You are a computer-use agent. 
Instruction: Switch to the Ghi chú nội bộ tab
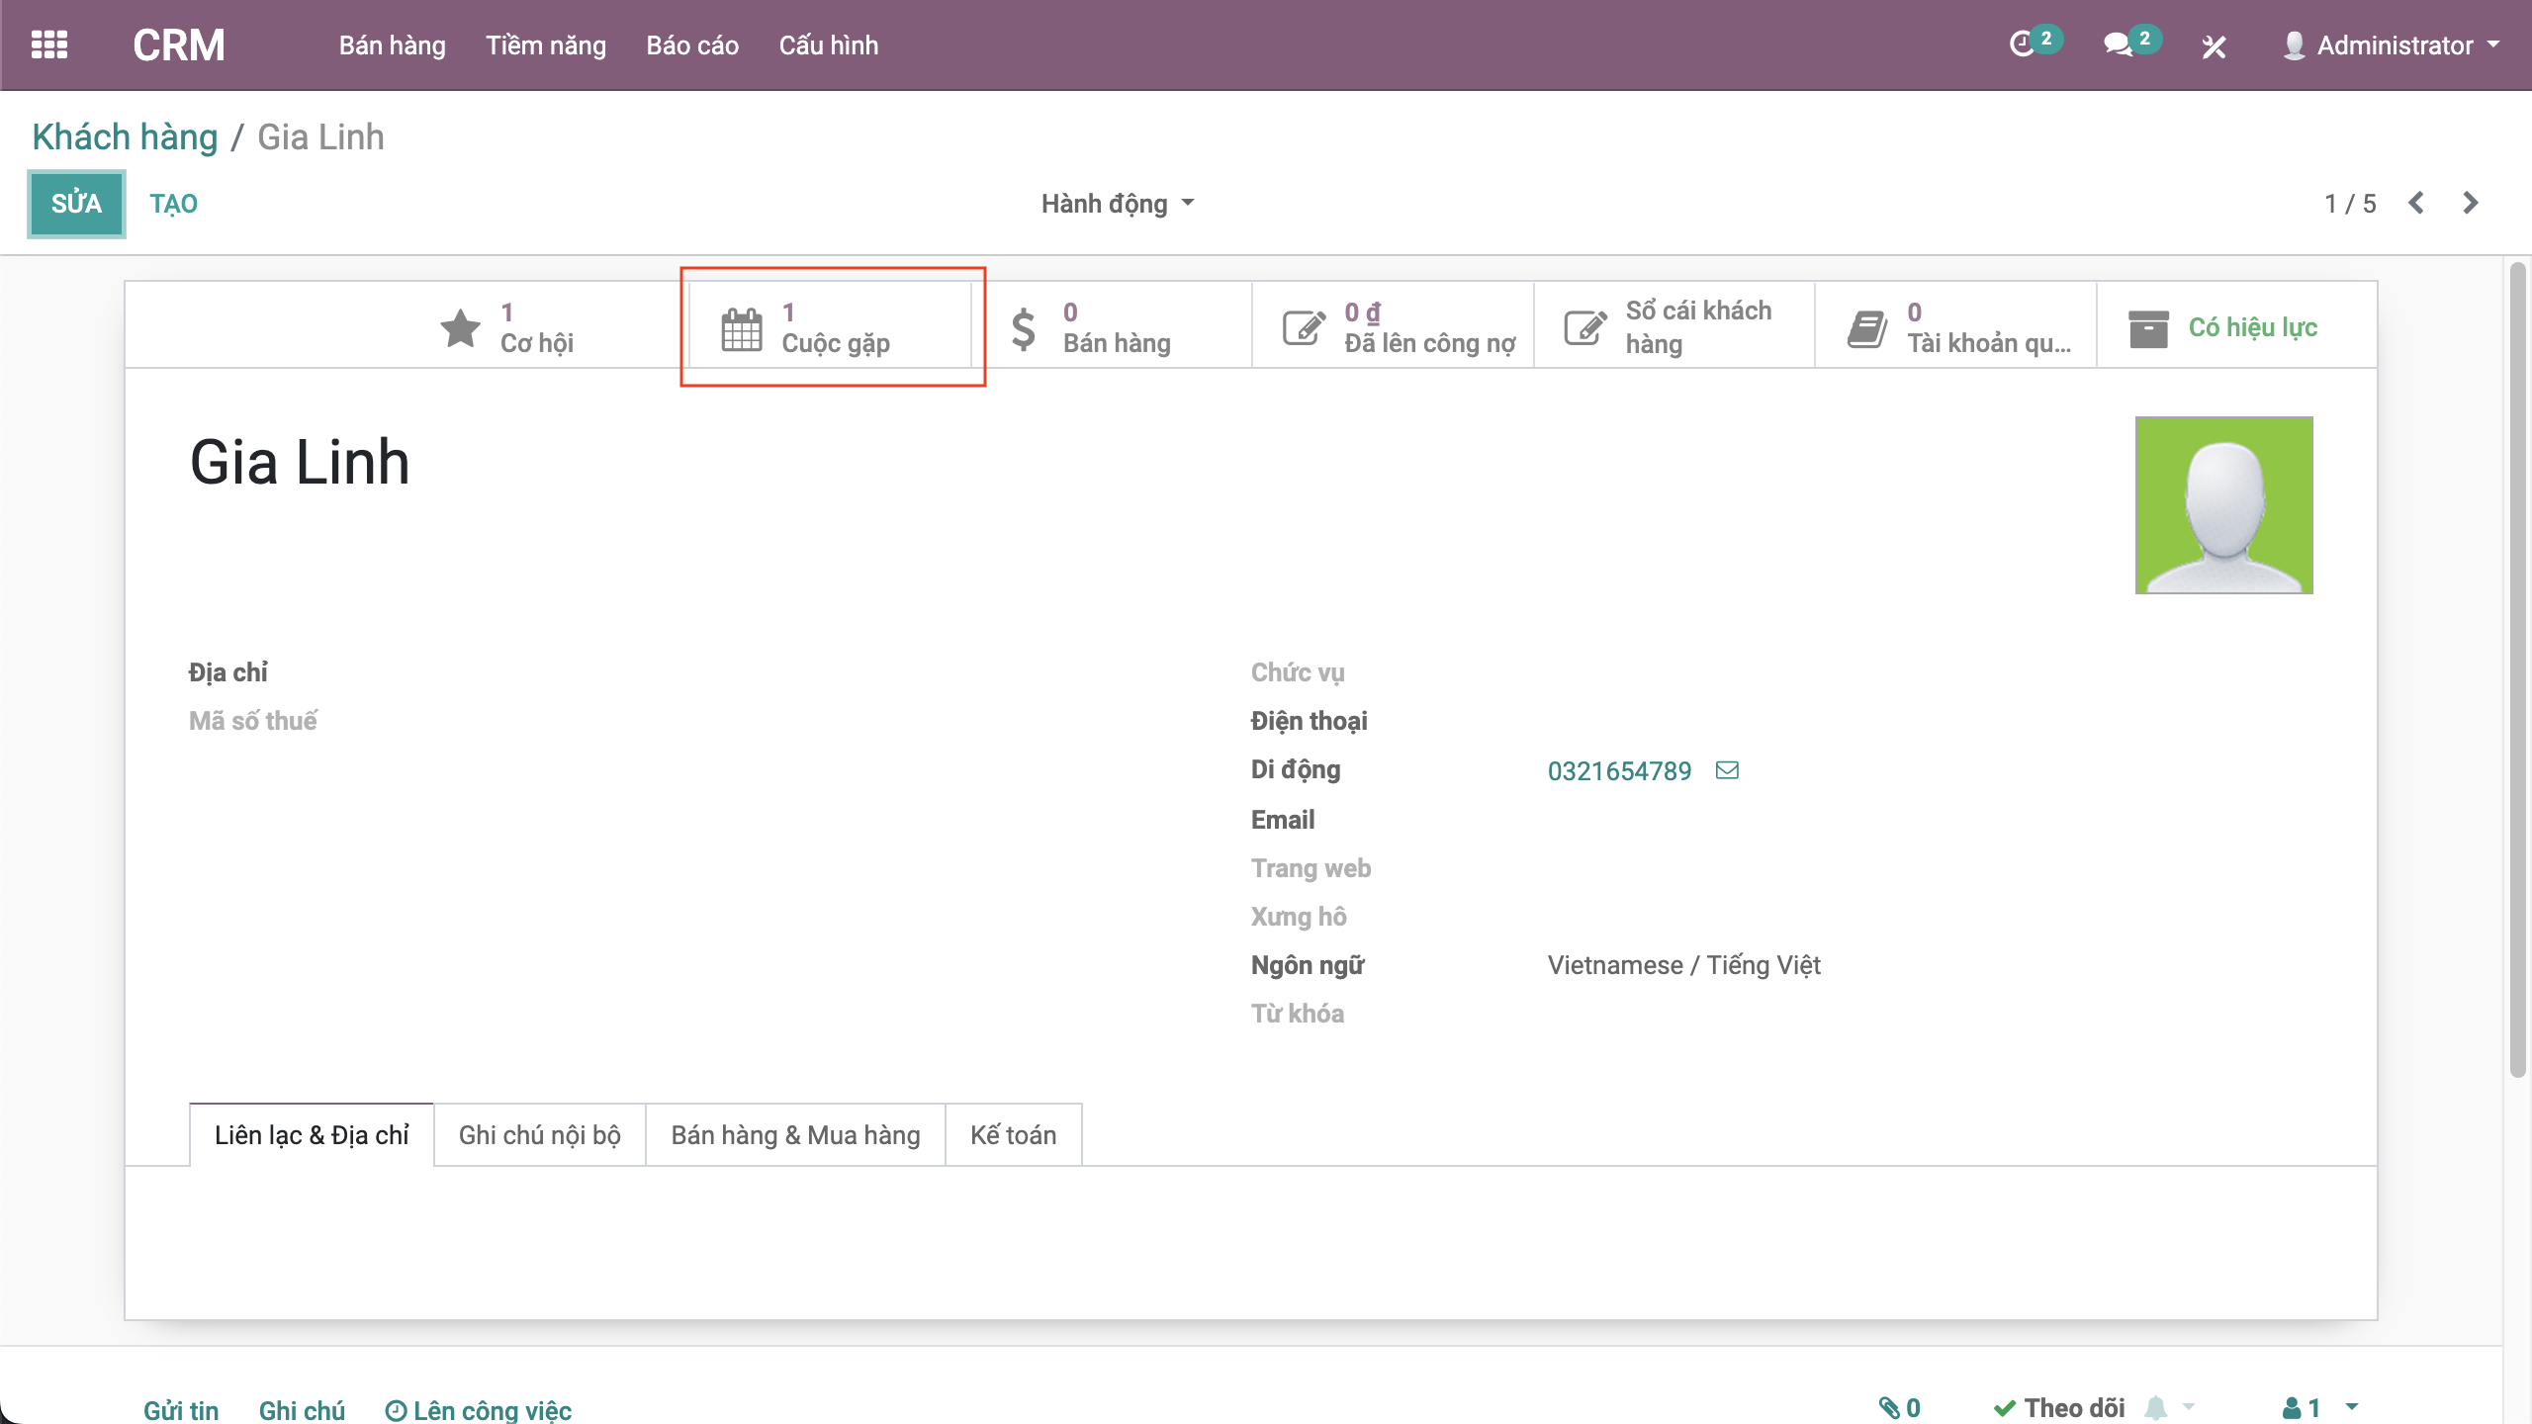539,1135
